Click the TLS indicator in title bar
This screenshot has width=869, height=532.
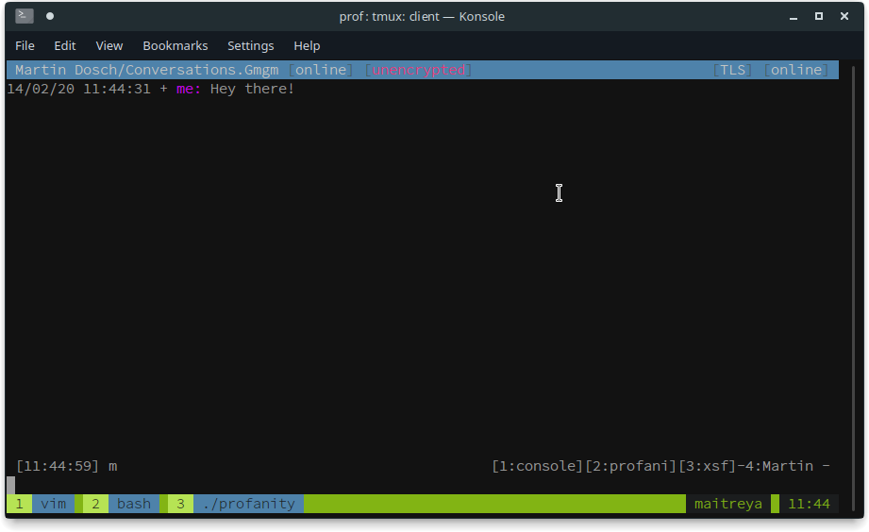click(x=733, y=70)
